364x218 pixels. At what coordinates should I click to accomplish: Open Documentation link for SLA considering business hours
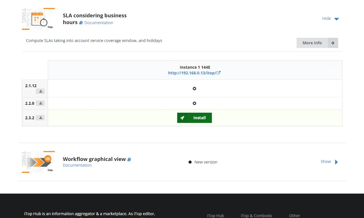point(99,23)
